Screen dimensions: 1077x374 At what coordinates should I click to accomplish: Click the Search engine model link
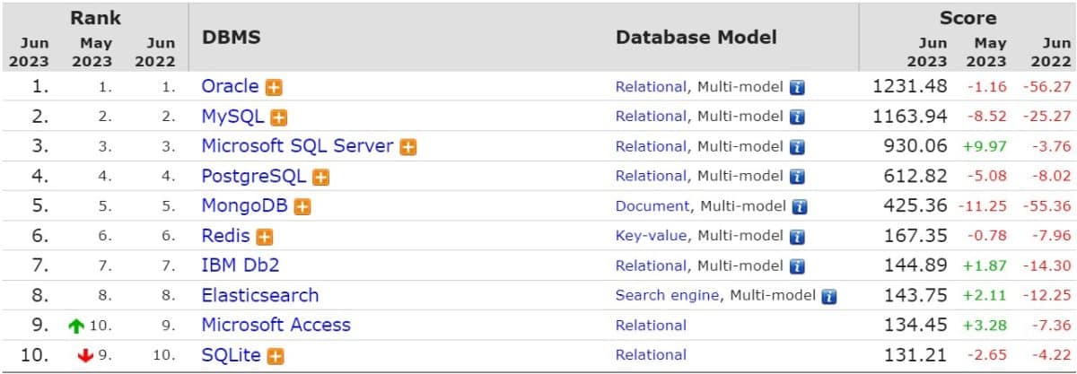click(x=667, y=295)
